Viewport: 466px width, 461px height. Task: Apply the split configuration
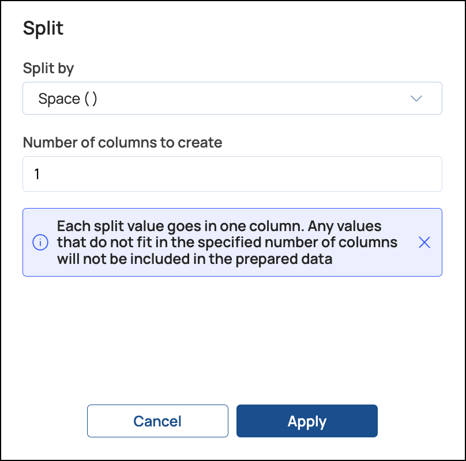point(307,421)
